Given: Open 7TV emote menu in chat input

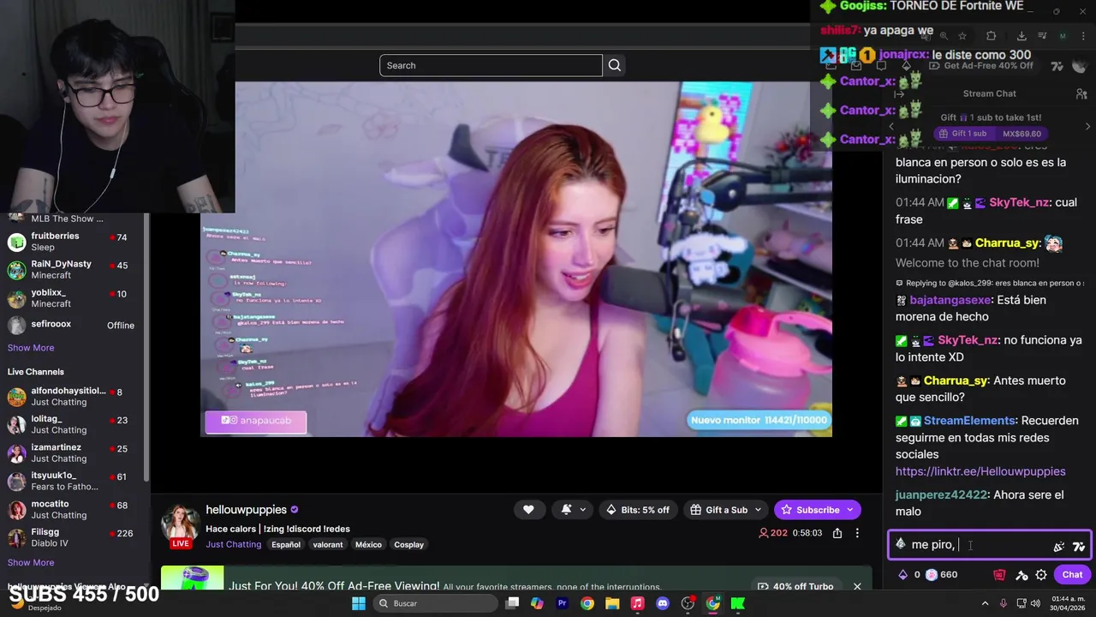Looking at the screenshot, I should [1078, 546].
